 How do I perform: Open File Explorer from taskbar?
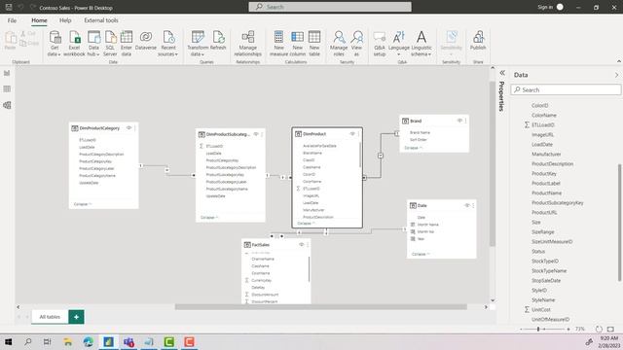point(68,341)
